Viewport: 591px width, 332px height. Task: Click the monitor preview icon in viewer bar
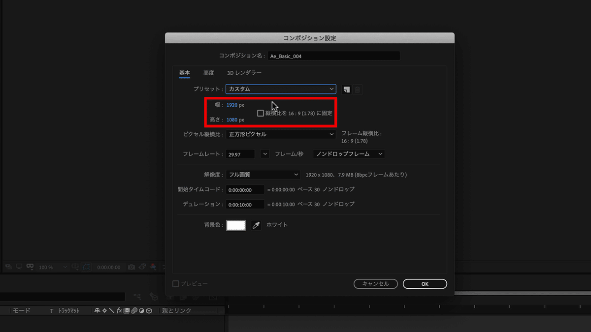point(19,267)
